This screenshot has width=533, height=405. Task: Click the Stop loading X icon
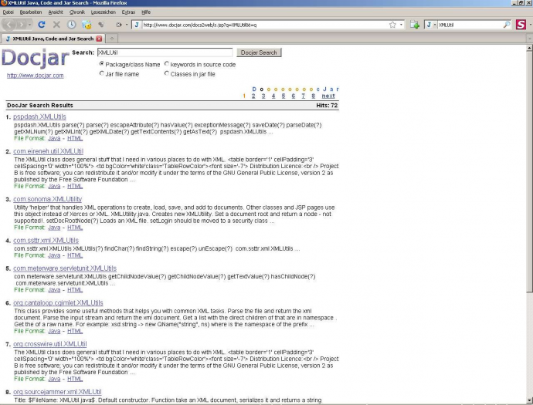[56, 25]
